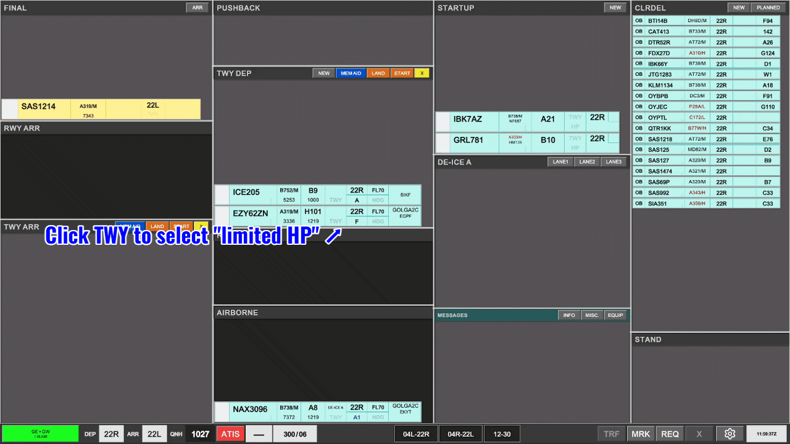The image size is (790, 444).
Task: Select runway configuration 12-30
Action: pos(502,434)
